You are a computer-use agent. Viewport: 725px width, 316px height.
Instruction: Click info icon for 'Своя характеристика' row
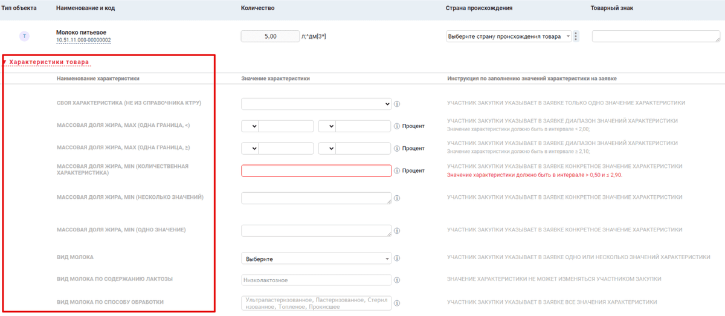pos(397,104)
